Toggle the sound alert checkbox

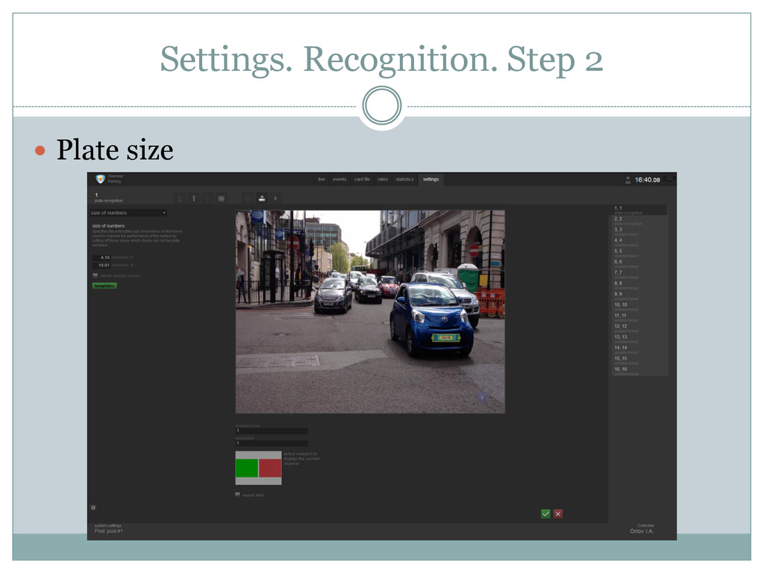tap(237, 495)
